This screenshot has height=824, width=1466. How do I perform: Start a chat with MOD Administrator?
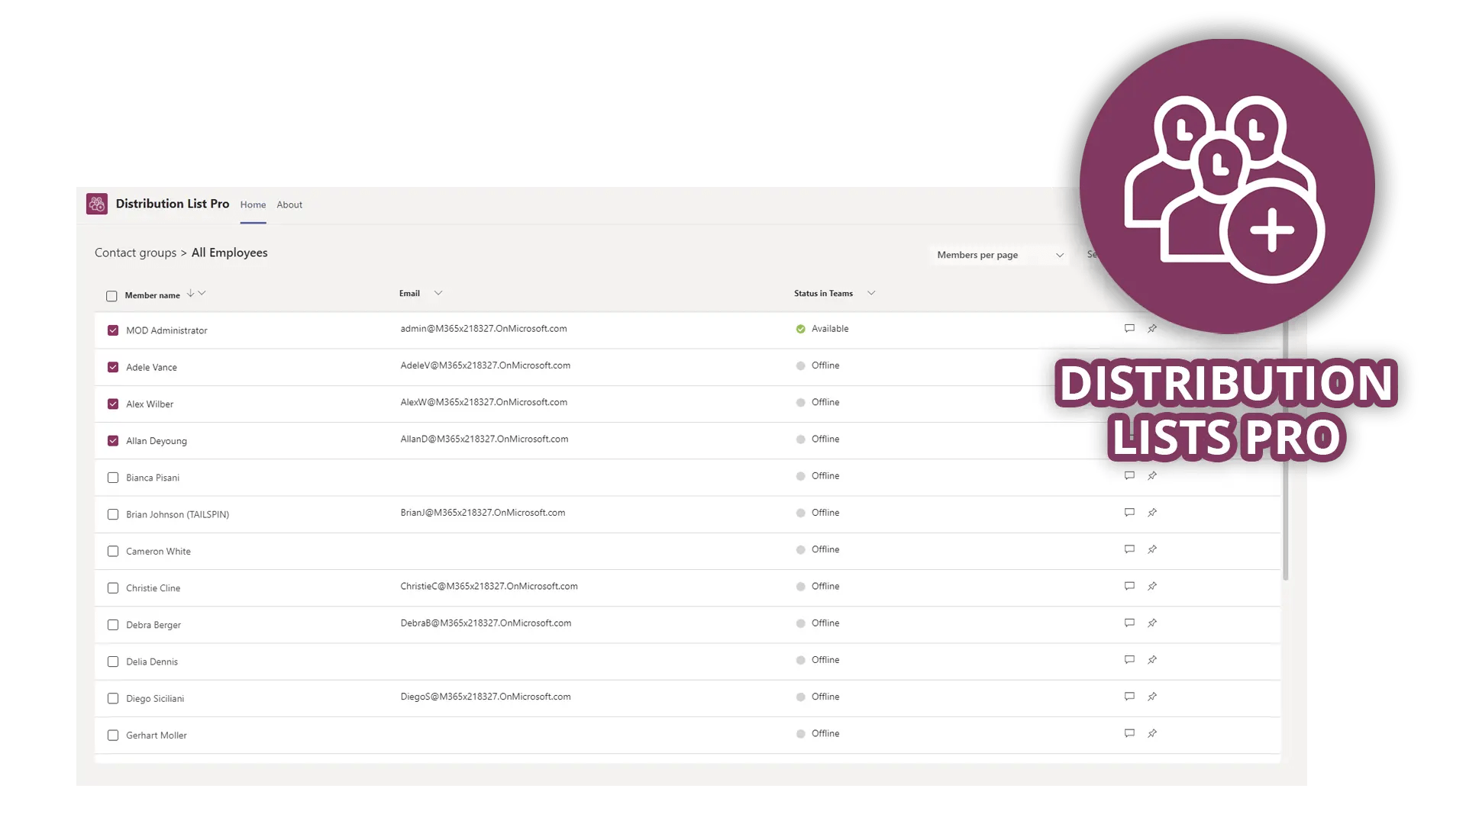pyautogui.click(x=1129, y=328)
